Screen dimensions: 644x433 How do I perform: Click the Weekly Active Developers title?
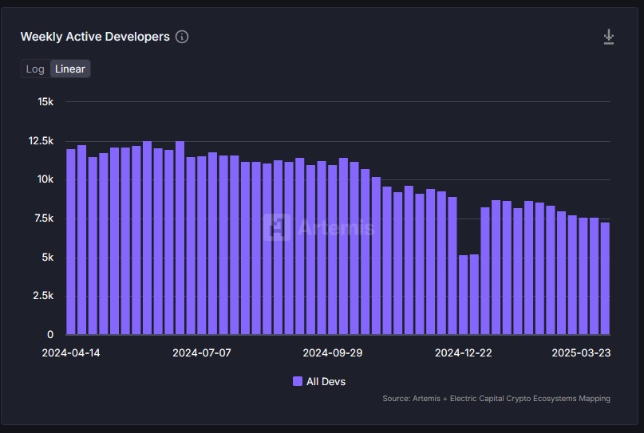[95, 37]
